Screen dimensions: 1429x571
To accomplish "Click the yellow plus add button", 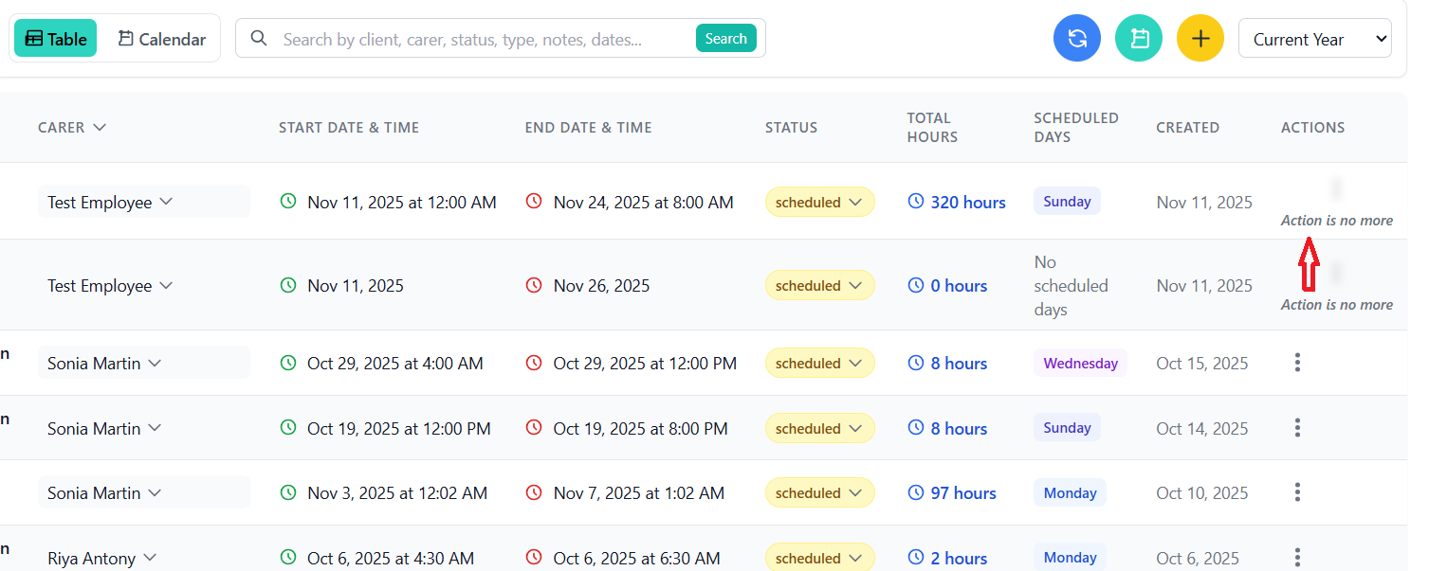I will (x=1200, y=39).
